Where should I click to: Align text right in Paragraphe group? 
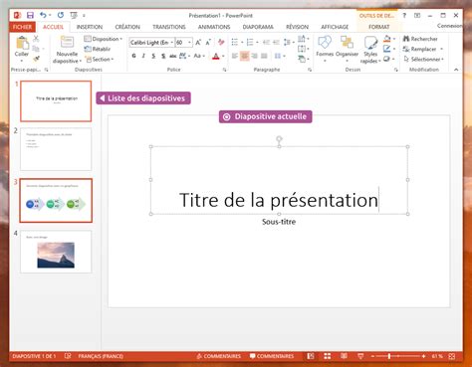(254, 56)
